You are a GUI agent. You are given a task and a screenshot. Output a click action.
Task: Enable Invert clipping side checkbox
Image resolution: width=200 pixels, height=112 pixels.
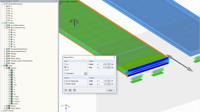pyautogui.click(x=65, y=81)
